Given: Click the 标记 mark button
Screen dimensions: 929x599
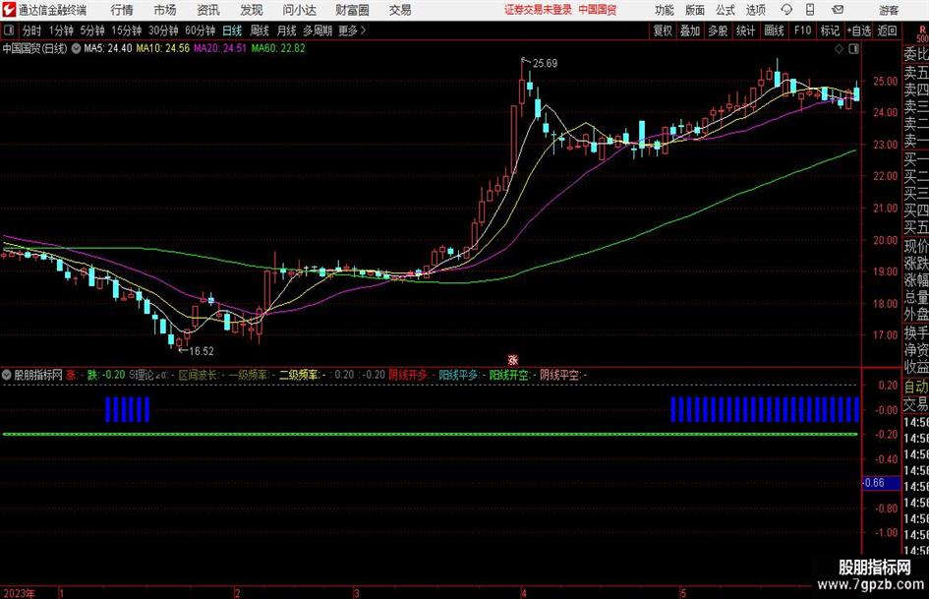Looking at the screenshot, I should 830,30.
